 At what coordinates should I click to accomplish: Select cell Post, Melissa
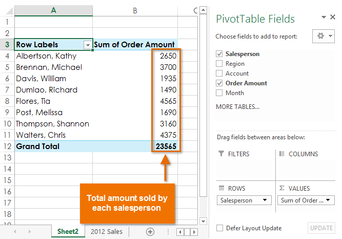coord(53,113)
